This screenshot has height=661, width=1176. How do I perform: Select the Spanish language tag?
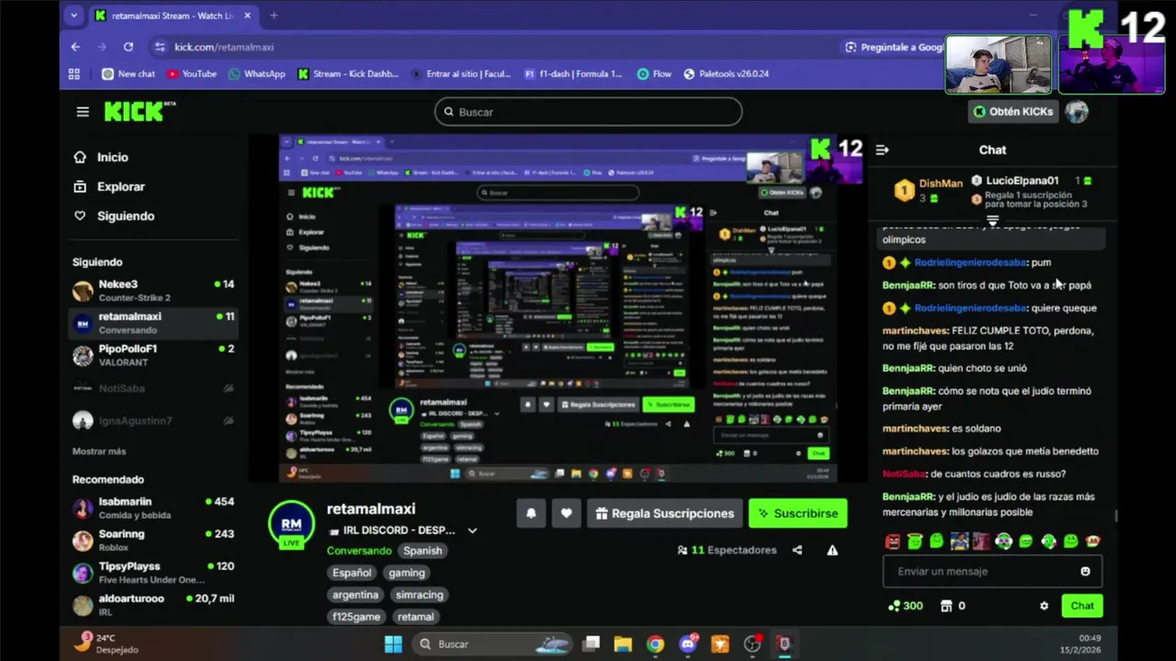coord(423,551)
